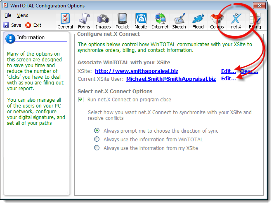Open the Comps configuration section
274x206 pixels.
pos(217,21)
